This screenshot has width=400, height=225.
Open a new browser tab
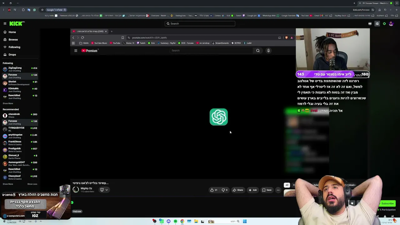pyautogui.click(x=354, y=3)
